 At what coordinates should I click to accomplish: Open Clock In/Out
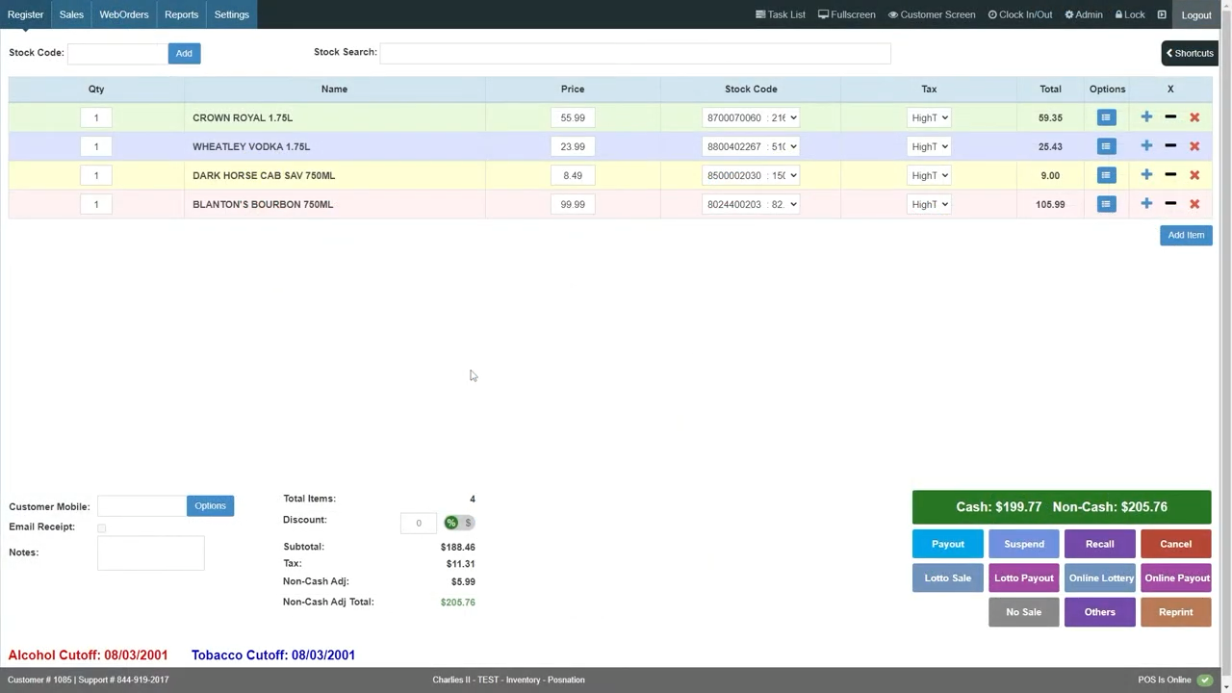[x=1020, y=14]
